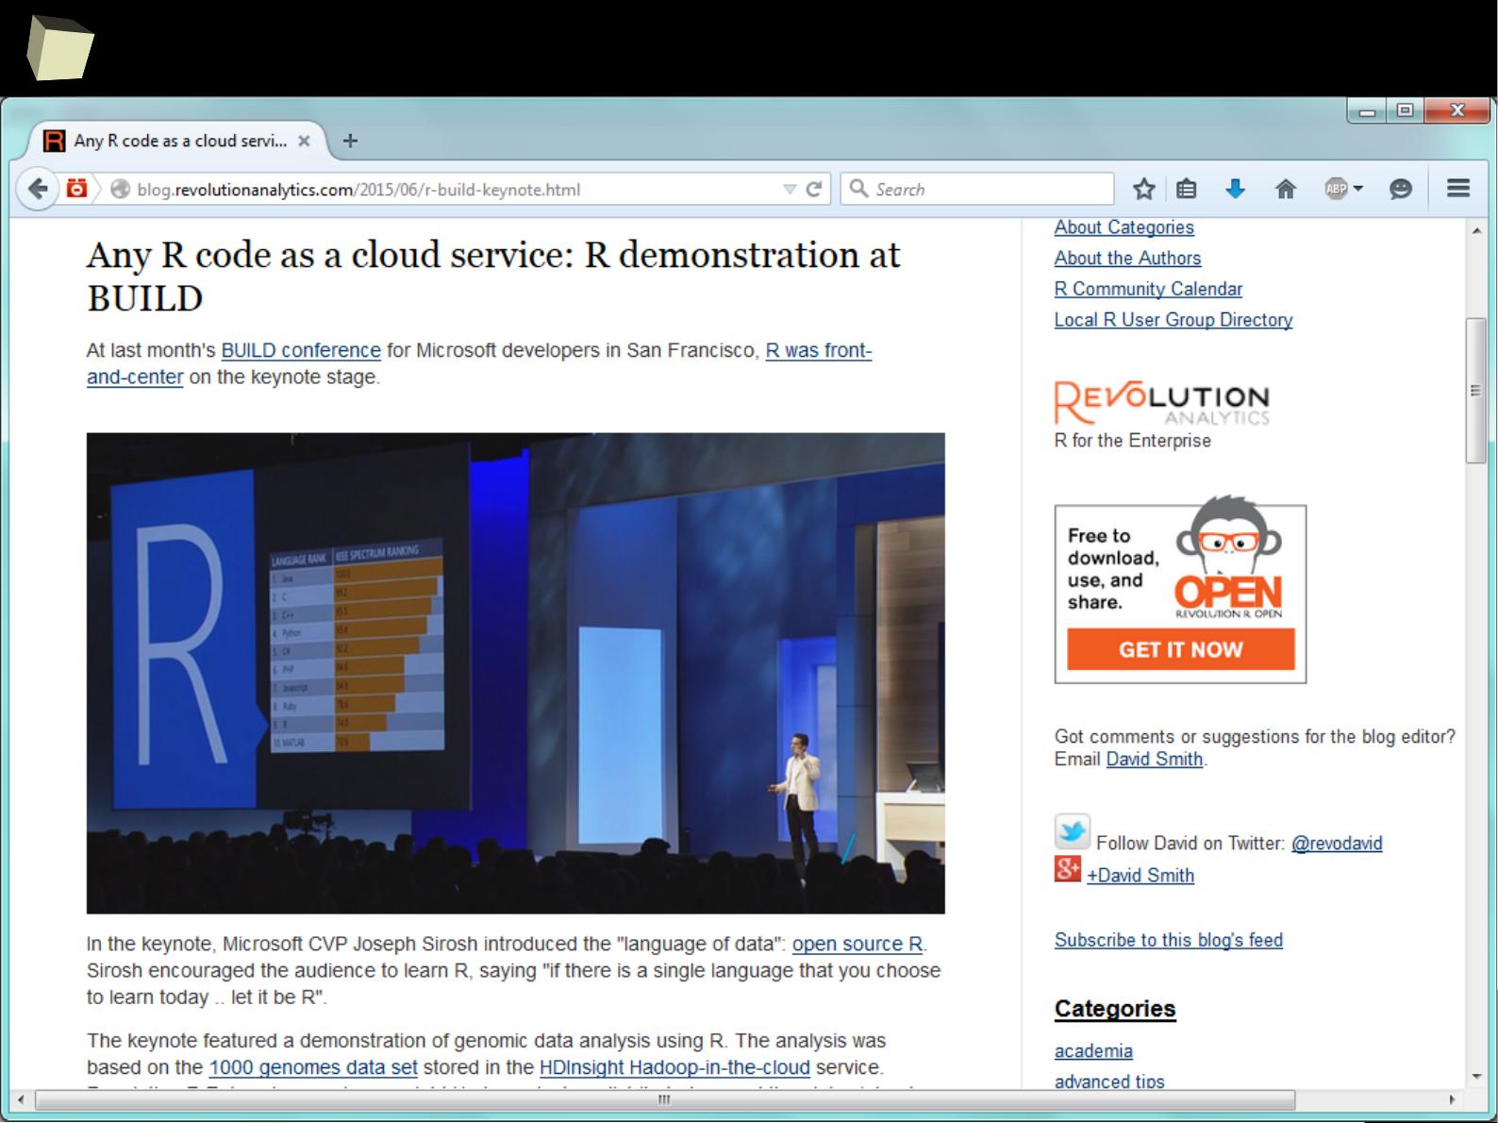Click the vertical scrollbar down arrow

[1476, 1077]
